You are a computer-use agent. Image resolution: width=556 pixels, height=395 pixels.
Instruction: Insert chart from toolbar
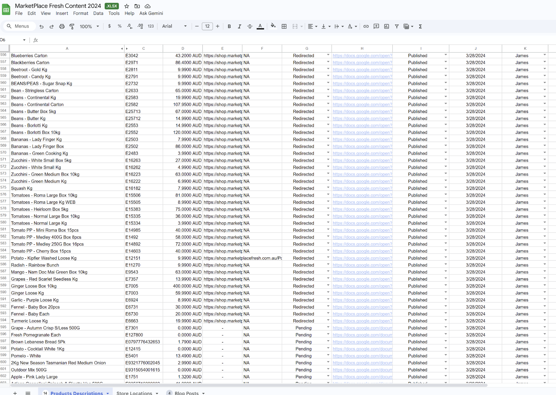click(x=386, y=26)
